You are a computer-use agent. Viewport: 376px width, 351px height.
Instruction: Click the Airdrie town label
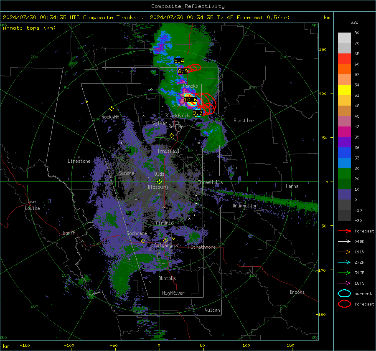[x=165, y=223]
